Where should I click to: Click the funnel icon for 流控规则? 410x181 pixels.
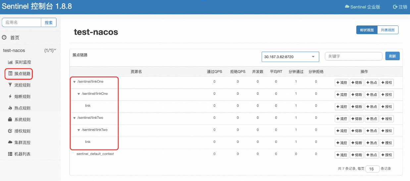[x=10, y=85]
